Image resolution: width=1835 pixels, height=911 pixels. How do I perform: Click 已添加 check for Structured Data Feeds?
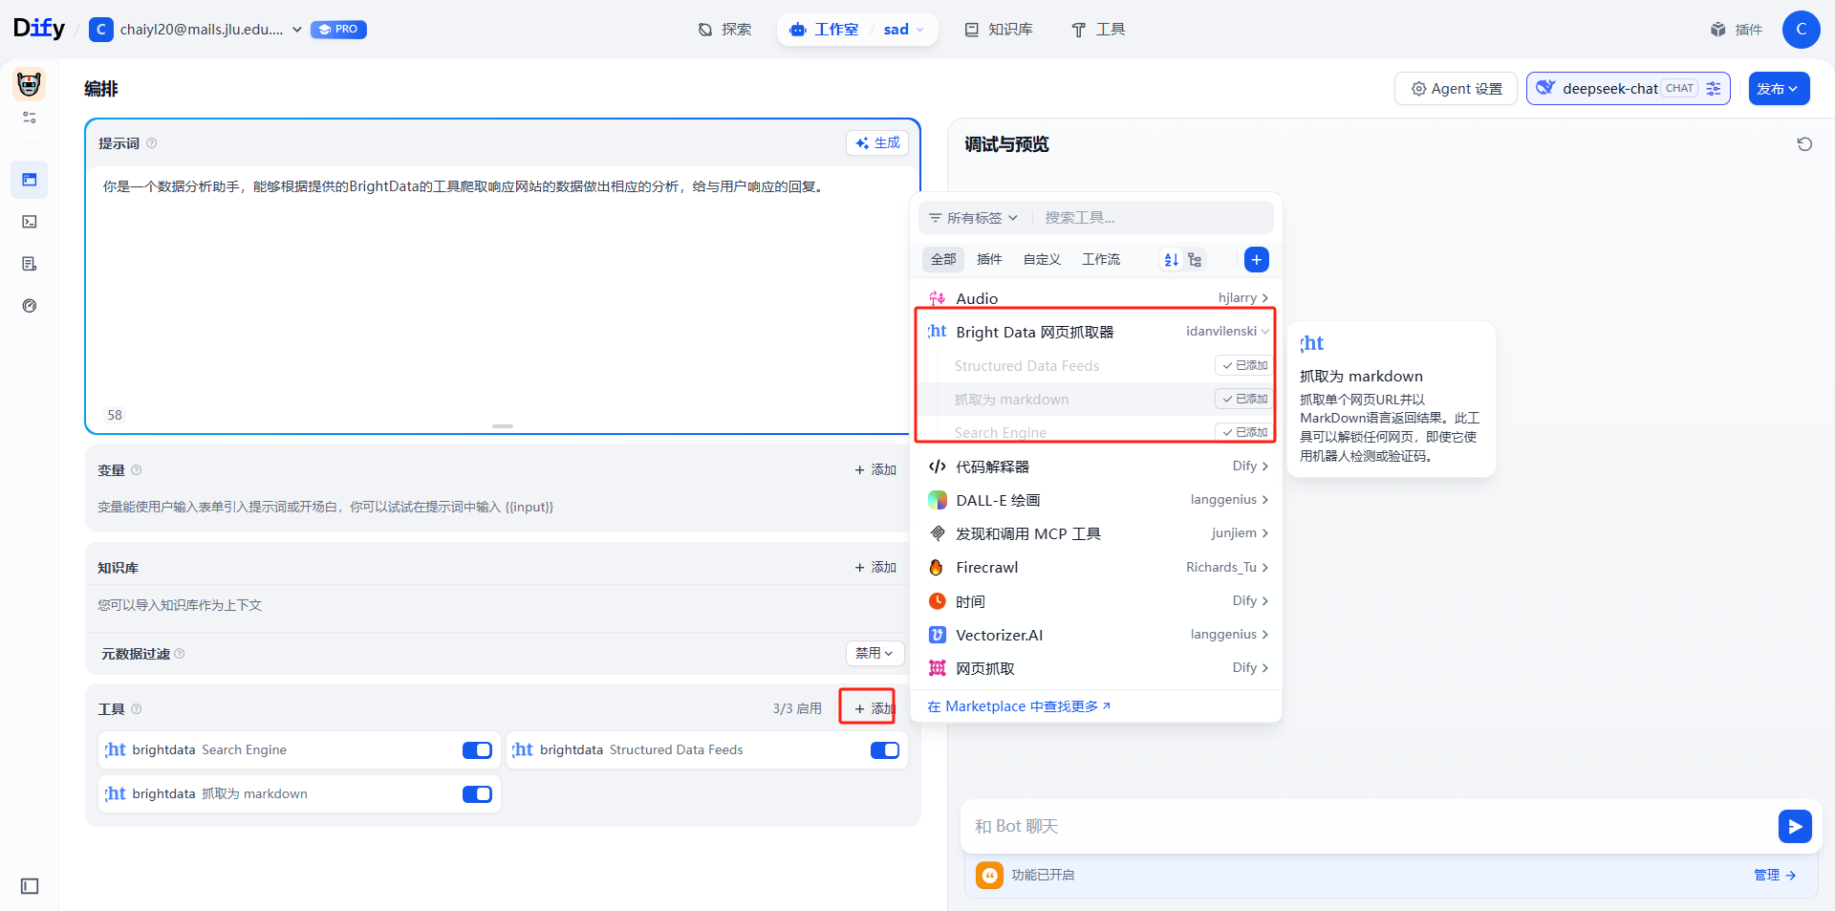tap(1243, 365)
